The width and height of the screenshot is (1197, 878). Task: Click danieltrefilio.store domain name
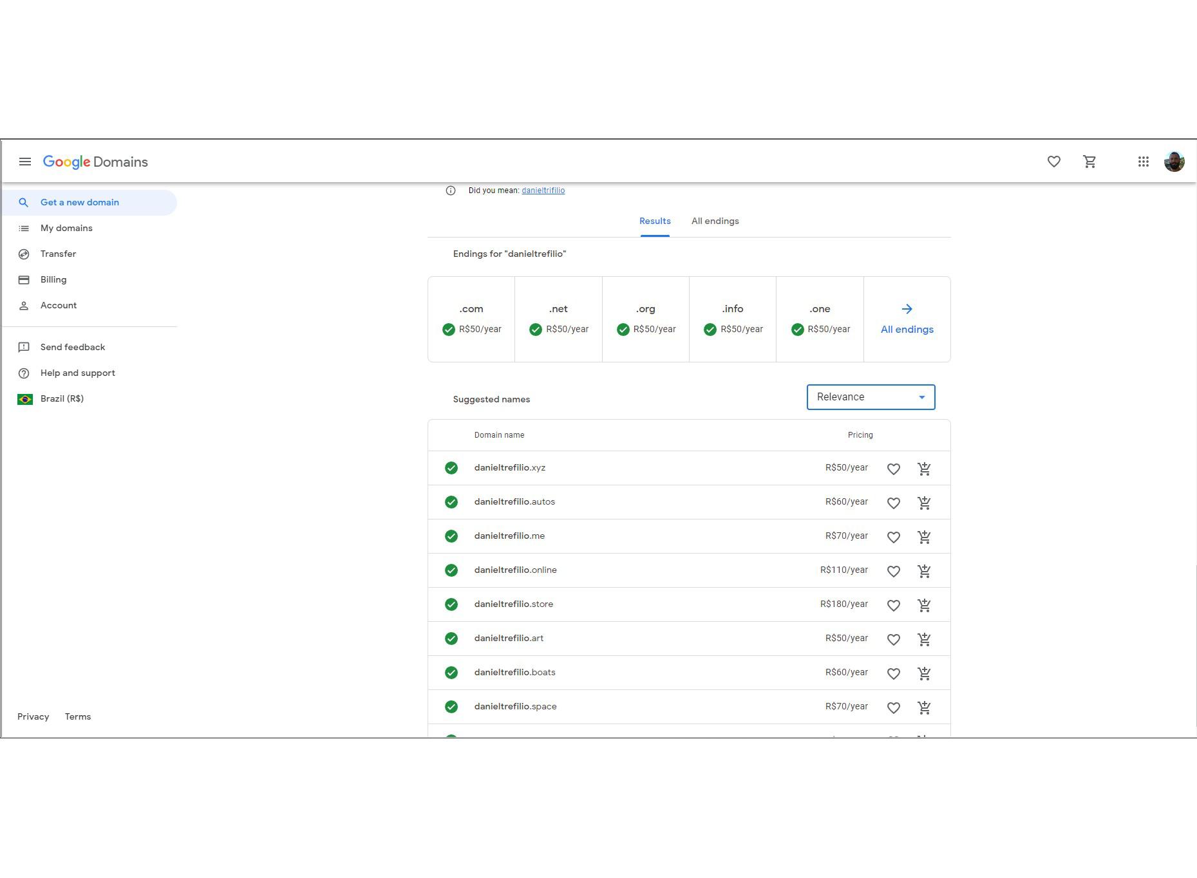coord(514,604)
